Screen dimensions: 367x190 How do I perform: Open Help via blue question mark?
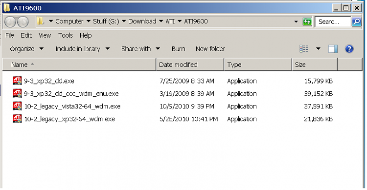[x=349, y=49]
